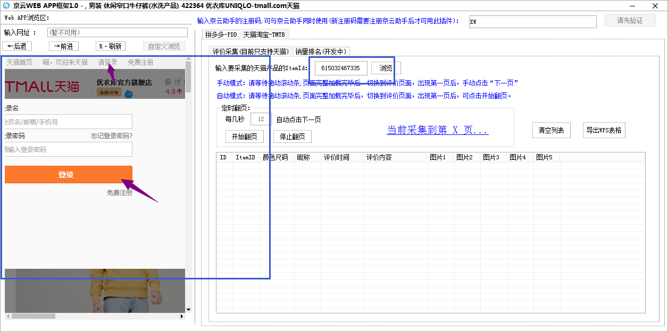Image resolution: width=668 pixels, height=332 pixels.
Task: Open the 评价采集 tab
Action: [x=250, y=52]
